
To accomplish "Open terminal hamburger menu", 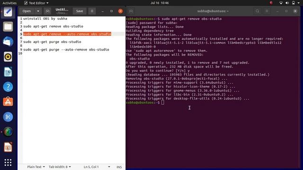I will point(267,11).
